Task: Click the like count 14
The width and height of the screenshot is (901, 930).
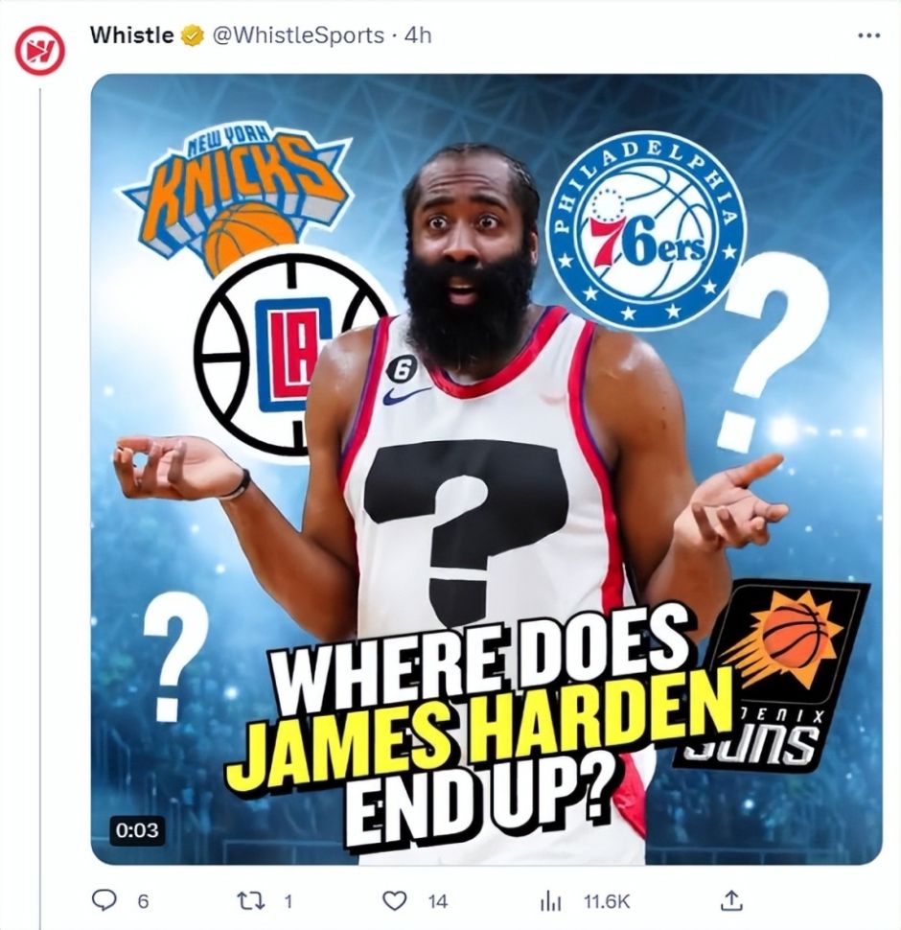Action: tap(437, 902)
